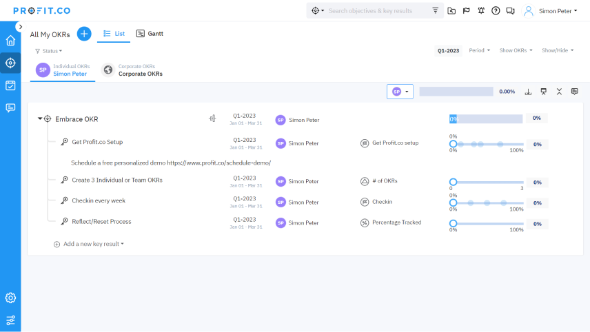Screen dimensions: 590x332
Task: Select the Q1-2023 period chip
Action: pos(448,50)
